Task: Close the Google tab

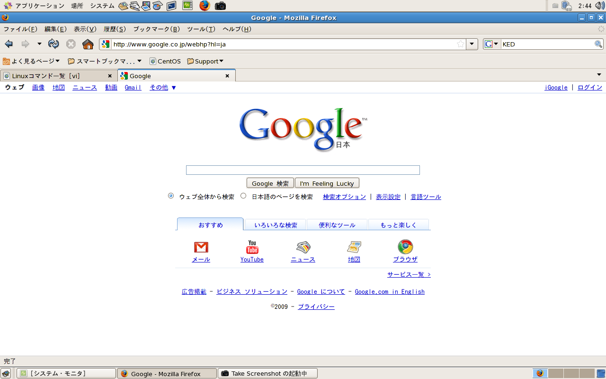Action: tap(227, 76)
